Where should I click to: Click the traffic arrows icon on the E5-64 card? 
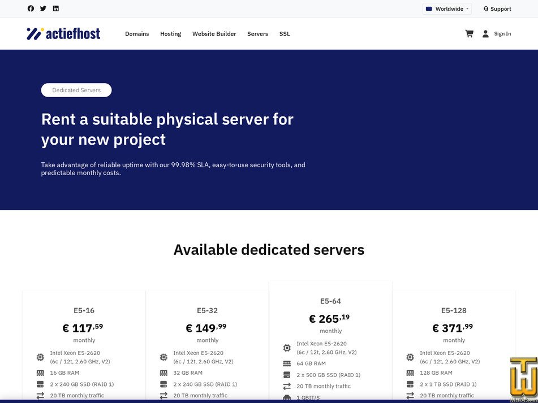tap(287, 387)
